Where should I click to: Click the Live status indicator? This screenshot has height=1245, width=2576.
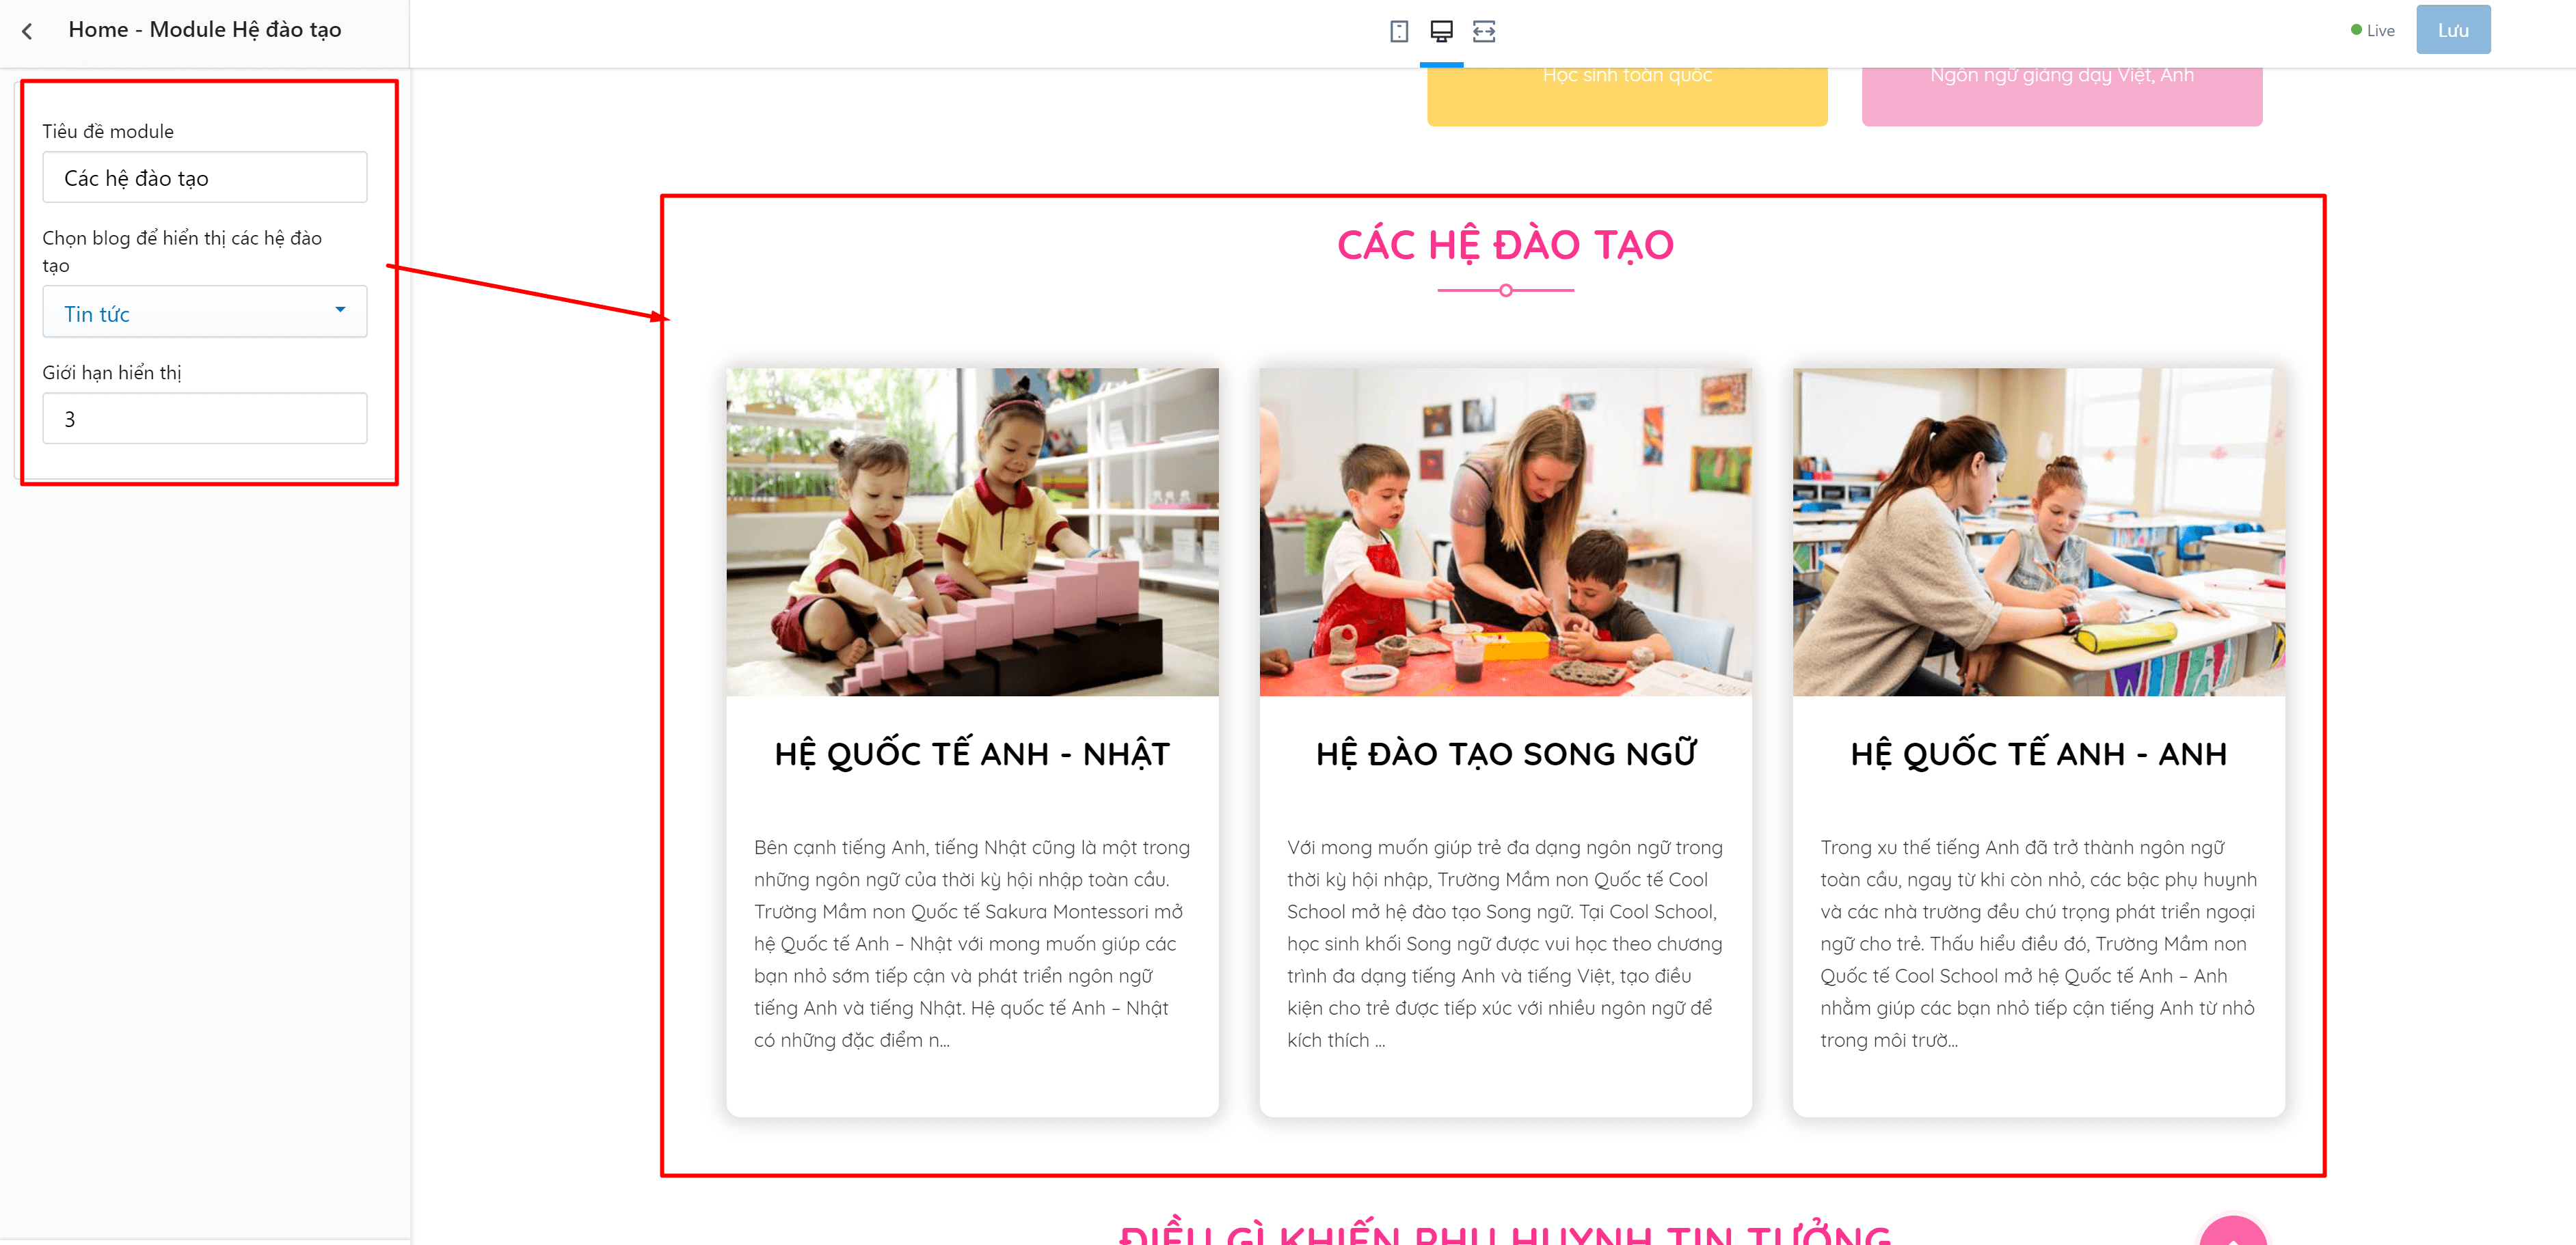(2372, 31)
